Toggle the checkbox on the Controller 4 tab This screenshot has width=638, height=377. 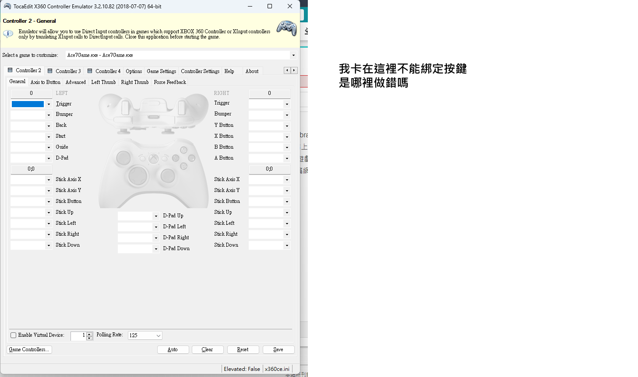tap(89, 70)
